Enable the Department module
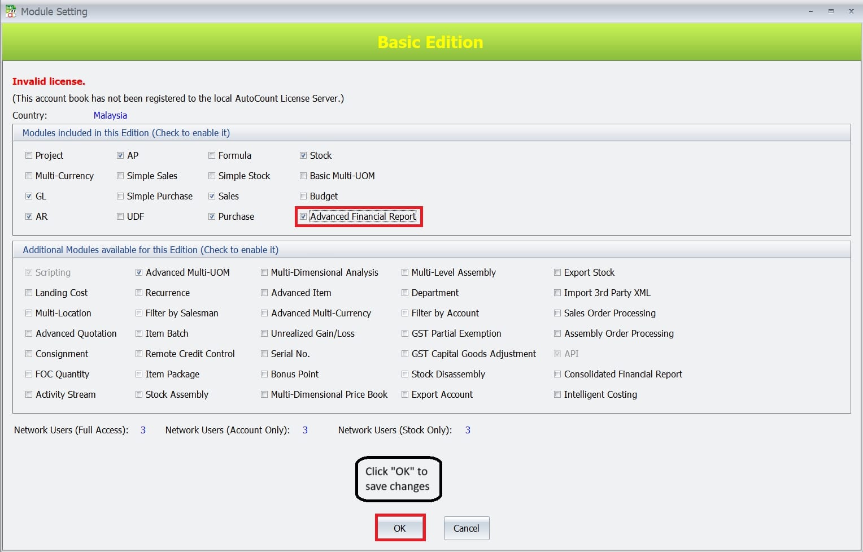The image size is (863, 552). coord(405,293)
